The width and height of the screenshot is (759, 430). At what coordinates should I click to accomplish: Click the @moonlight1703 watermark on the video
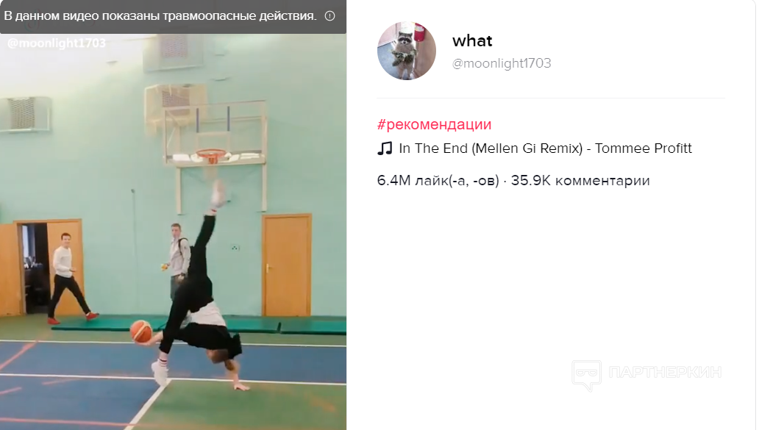pyautogui.click(x=57, y=43)
